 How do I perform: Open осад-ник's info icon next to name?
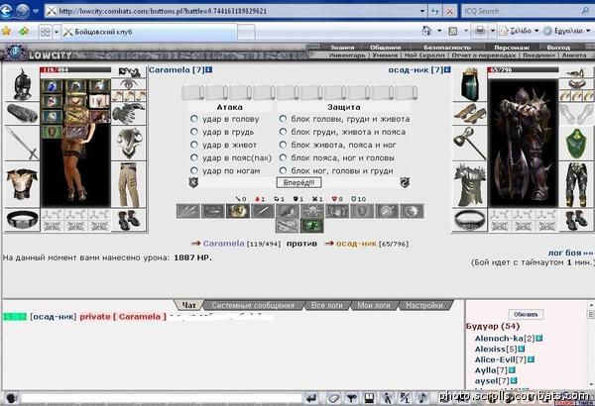click(x=447, y=69)
